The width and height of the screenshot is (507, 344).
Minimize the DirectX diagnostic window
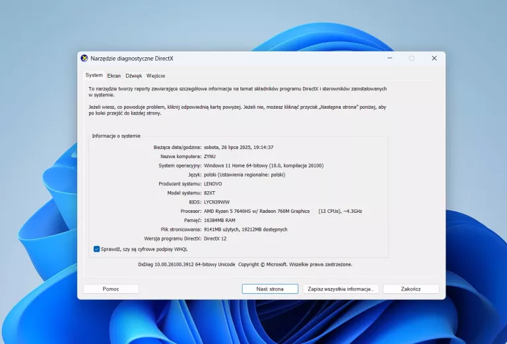click(x=389, y=58)
